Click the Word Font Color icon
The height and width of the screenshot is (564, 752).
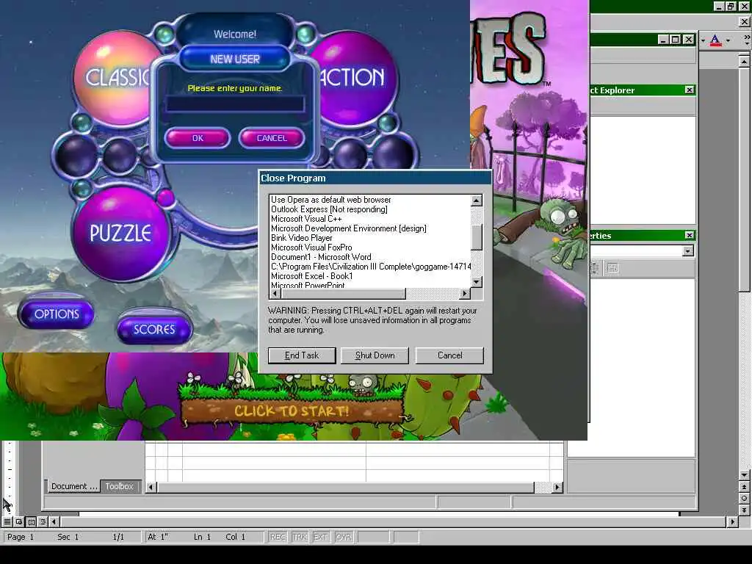715,40
